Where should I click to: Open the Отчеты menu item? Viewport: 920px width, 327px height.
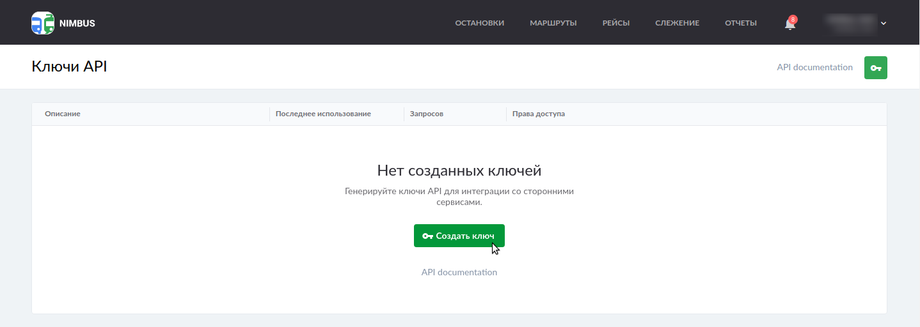740,23
